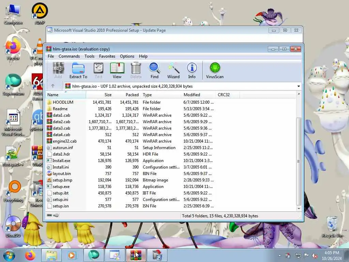349x262 pixels.
Task: Select the HOODLUM folder icon
Action: coord(49,102)
